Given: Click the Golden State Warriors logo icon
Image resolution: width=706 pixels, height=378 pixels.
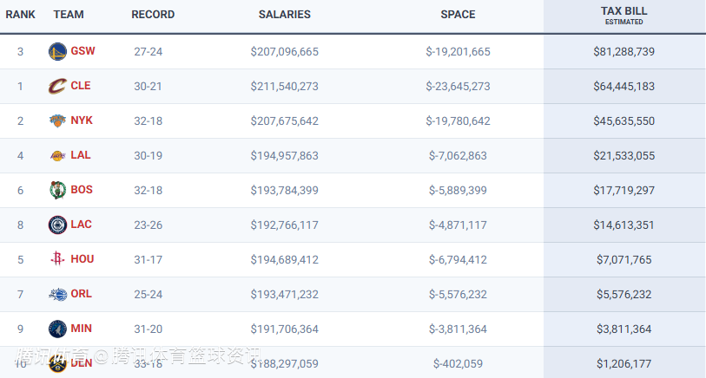Looking at the screenshot, I should pyautogui.click(x=57, y=51).
